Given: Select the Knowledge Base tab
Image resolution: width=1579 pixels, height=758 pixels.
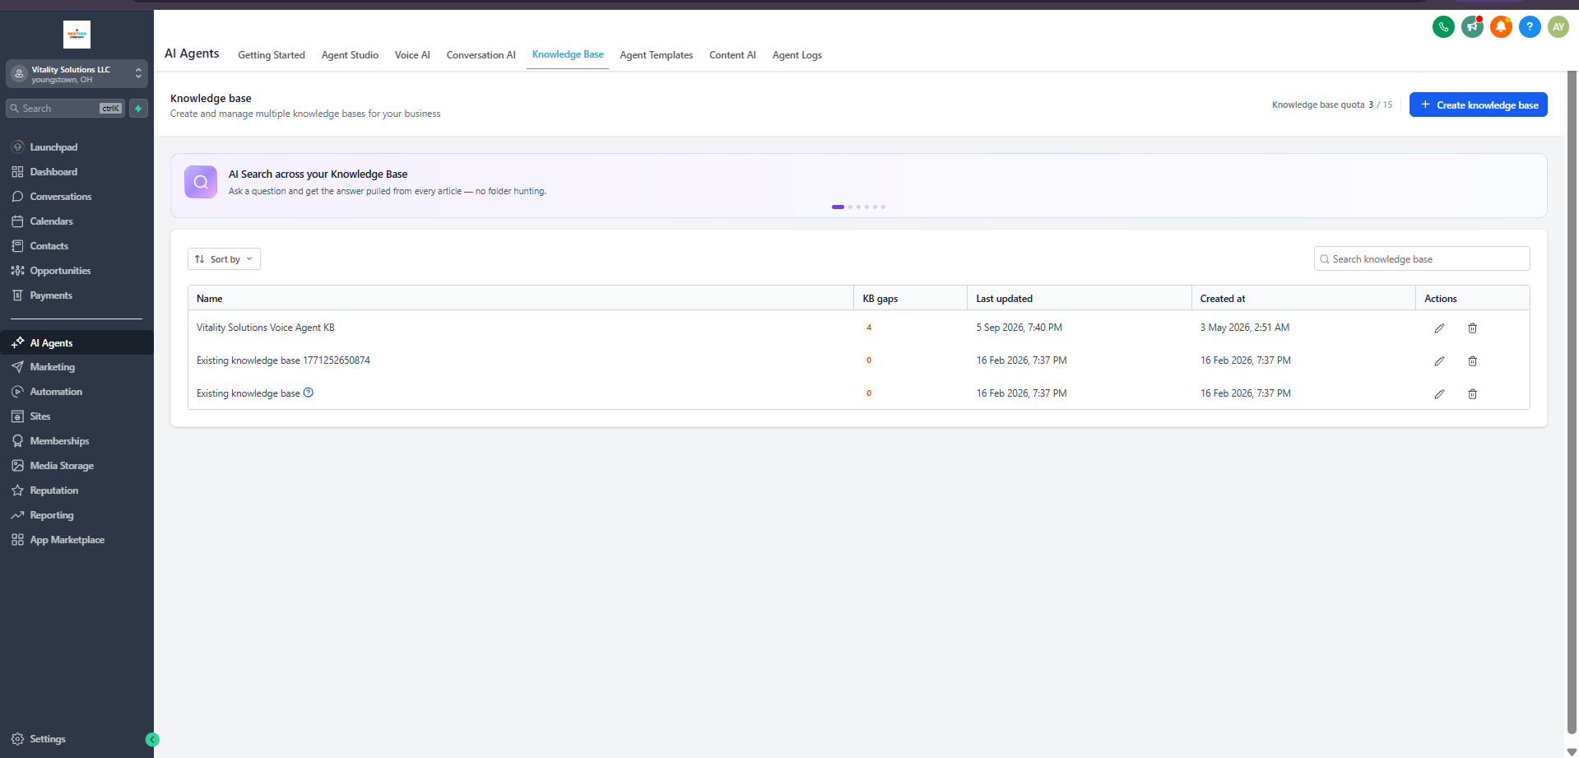Looking at the screenshot, I should 568,54.
